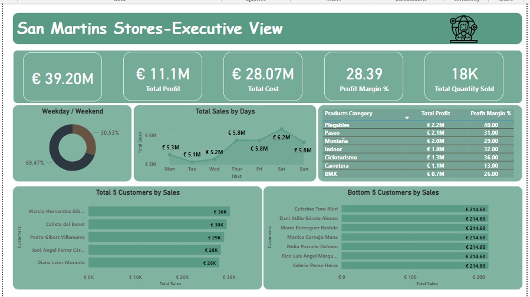Click the sort arrow under Total Profit

[x=407, y=118]
